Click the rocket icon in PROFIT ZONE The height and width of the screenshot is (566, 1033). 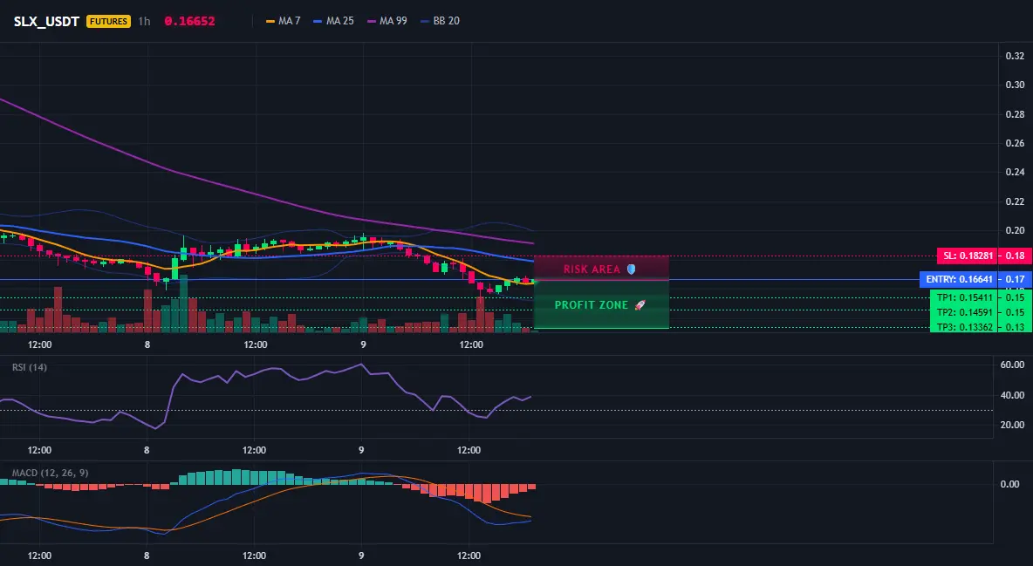coord(640,305)
